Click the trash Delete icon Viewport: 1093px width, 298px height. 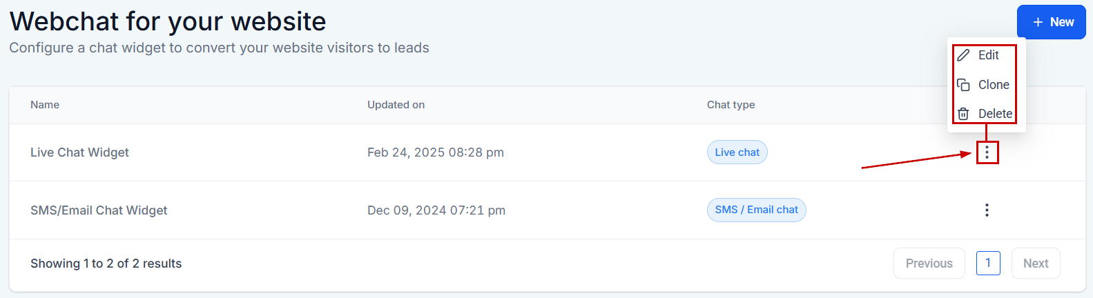click(963, 114)
